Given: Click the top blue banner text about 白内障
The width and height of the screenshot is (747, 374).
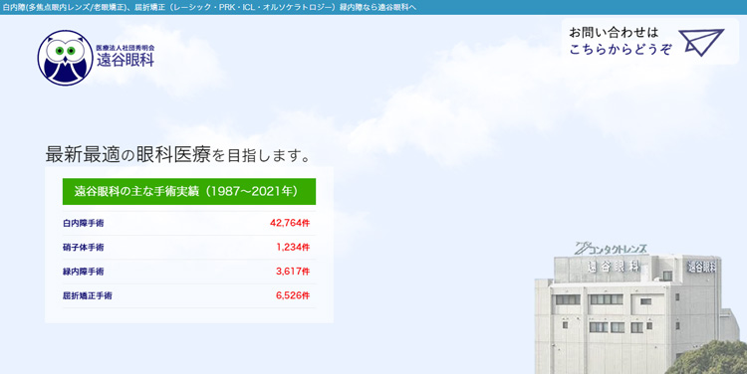Looking at the screenshot, I should tap(209, 7).
